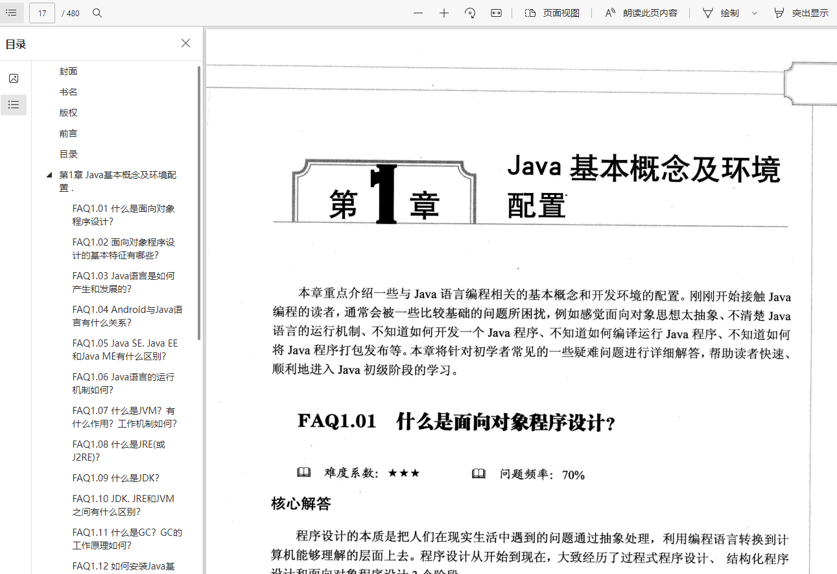Click the FAQ1.01 heading in the document
This screenshot has width=837, height=574.
click(456, 422)
